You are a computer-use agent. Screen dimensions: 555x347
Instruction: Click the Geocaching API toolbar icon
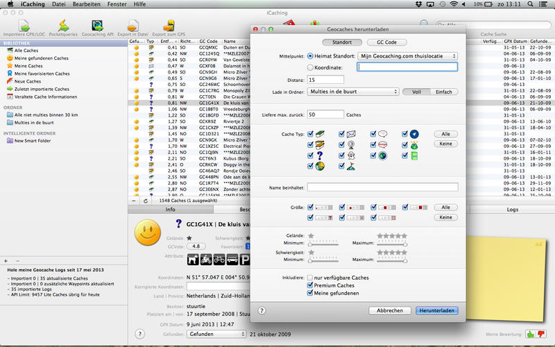(97, 26)
